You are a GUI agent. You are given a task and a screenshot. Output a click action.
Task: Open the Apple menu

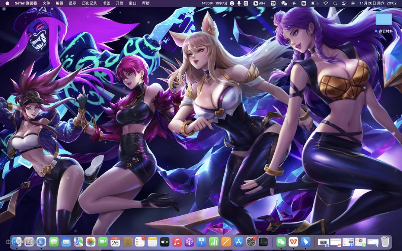coord(7,3)
